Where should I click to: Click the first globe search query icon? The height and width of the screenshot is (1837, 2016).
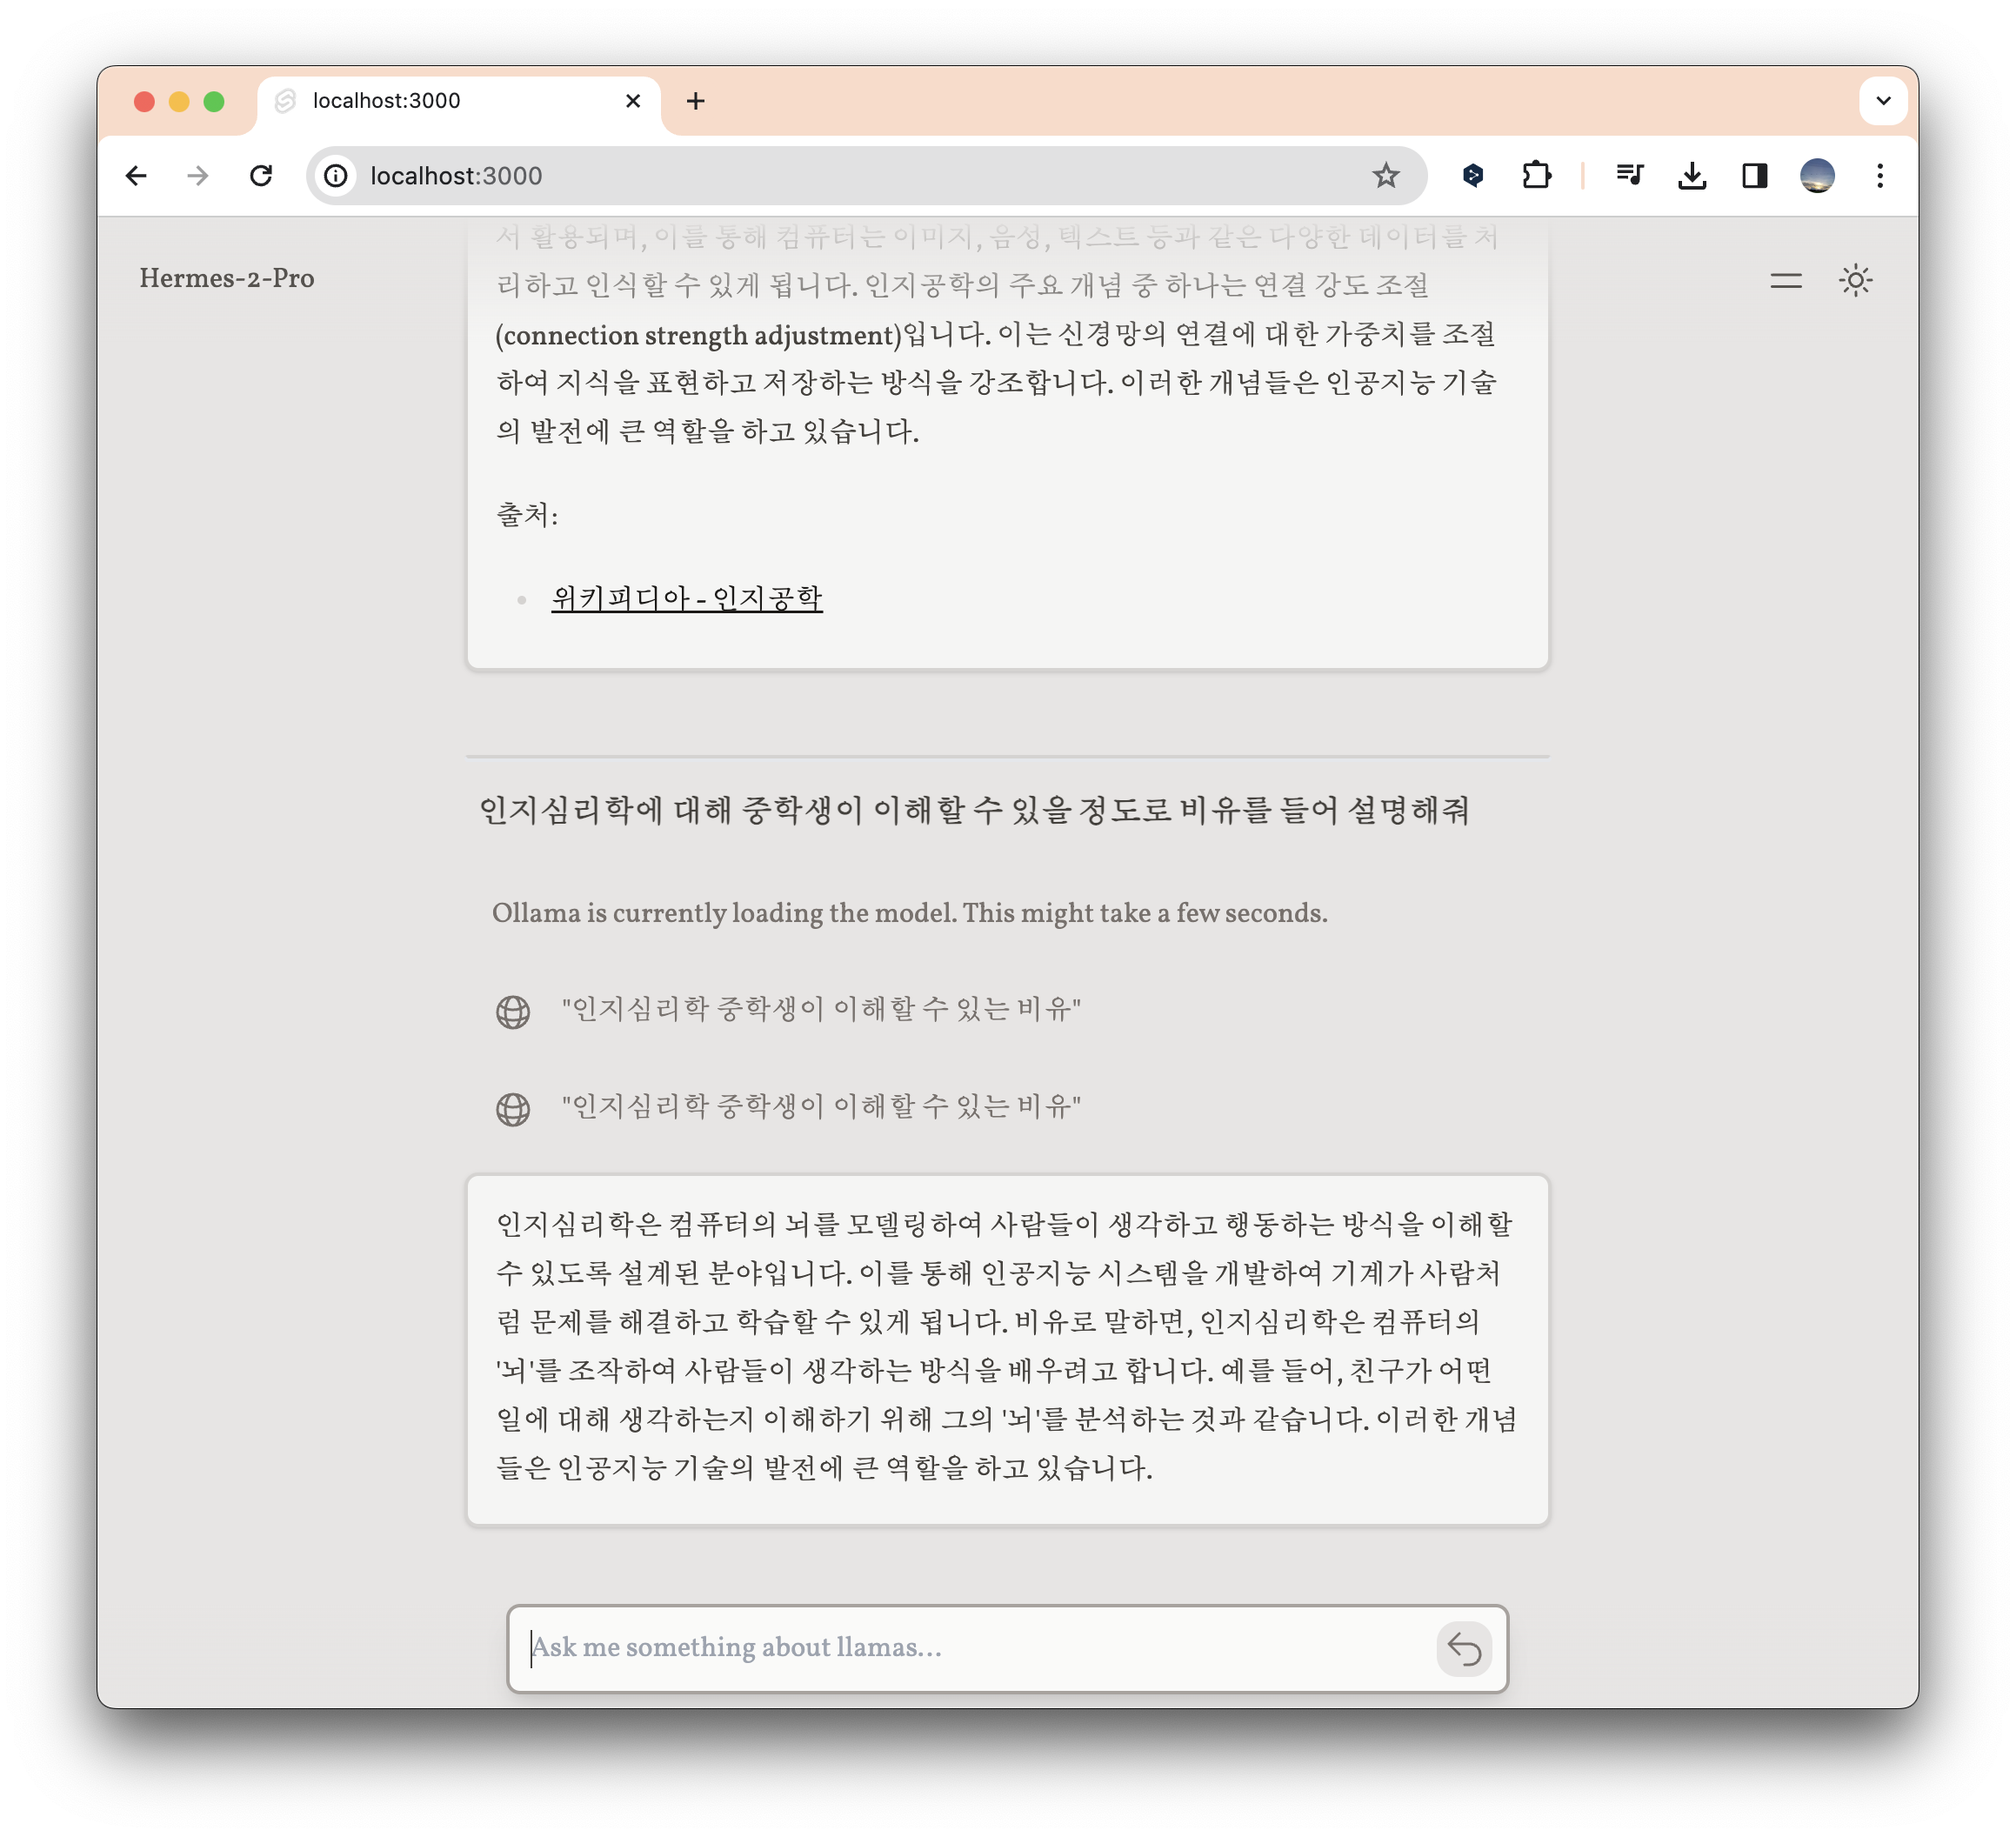coord(513,1011)
